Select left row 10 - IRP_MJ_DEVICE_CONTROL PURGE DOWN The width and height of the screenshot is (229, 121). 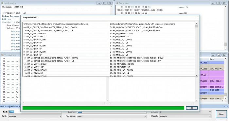coord(66,58)
